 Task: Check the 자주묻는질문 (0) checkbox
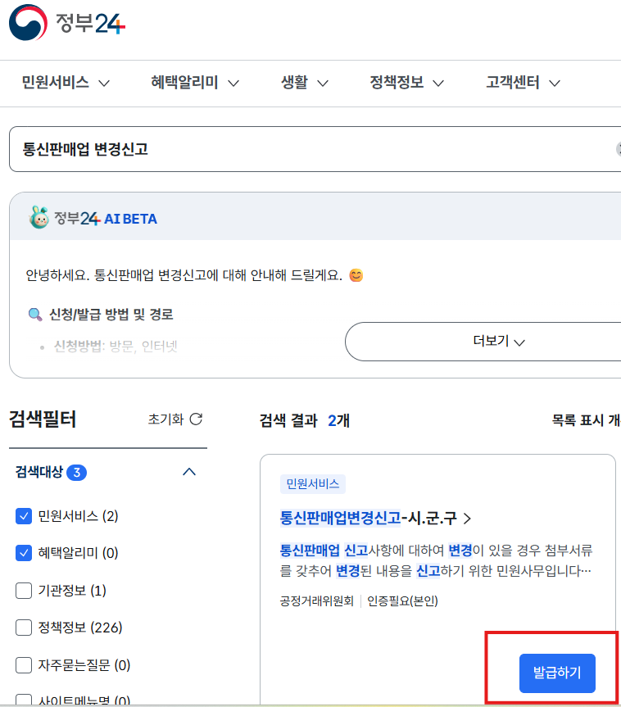[24, 665]
